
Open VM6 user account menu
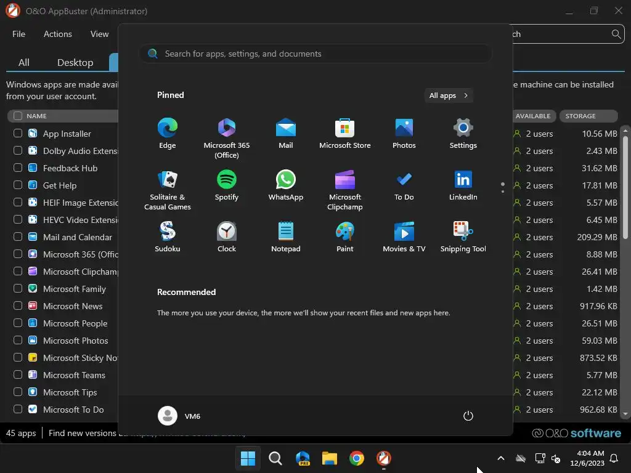point(179,416)
